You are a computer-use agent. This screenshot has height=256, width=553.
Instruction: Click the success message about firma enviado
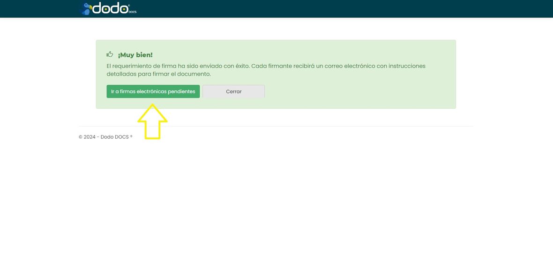[x=266, y=70]
